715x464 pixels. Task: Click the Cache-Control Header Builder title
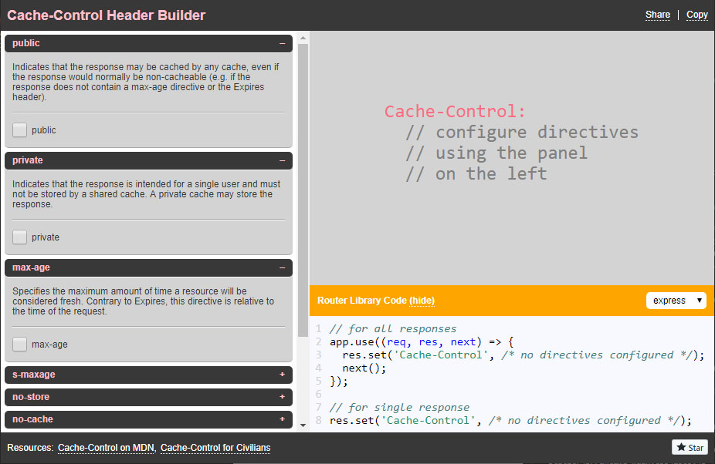(107, 15)
